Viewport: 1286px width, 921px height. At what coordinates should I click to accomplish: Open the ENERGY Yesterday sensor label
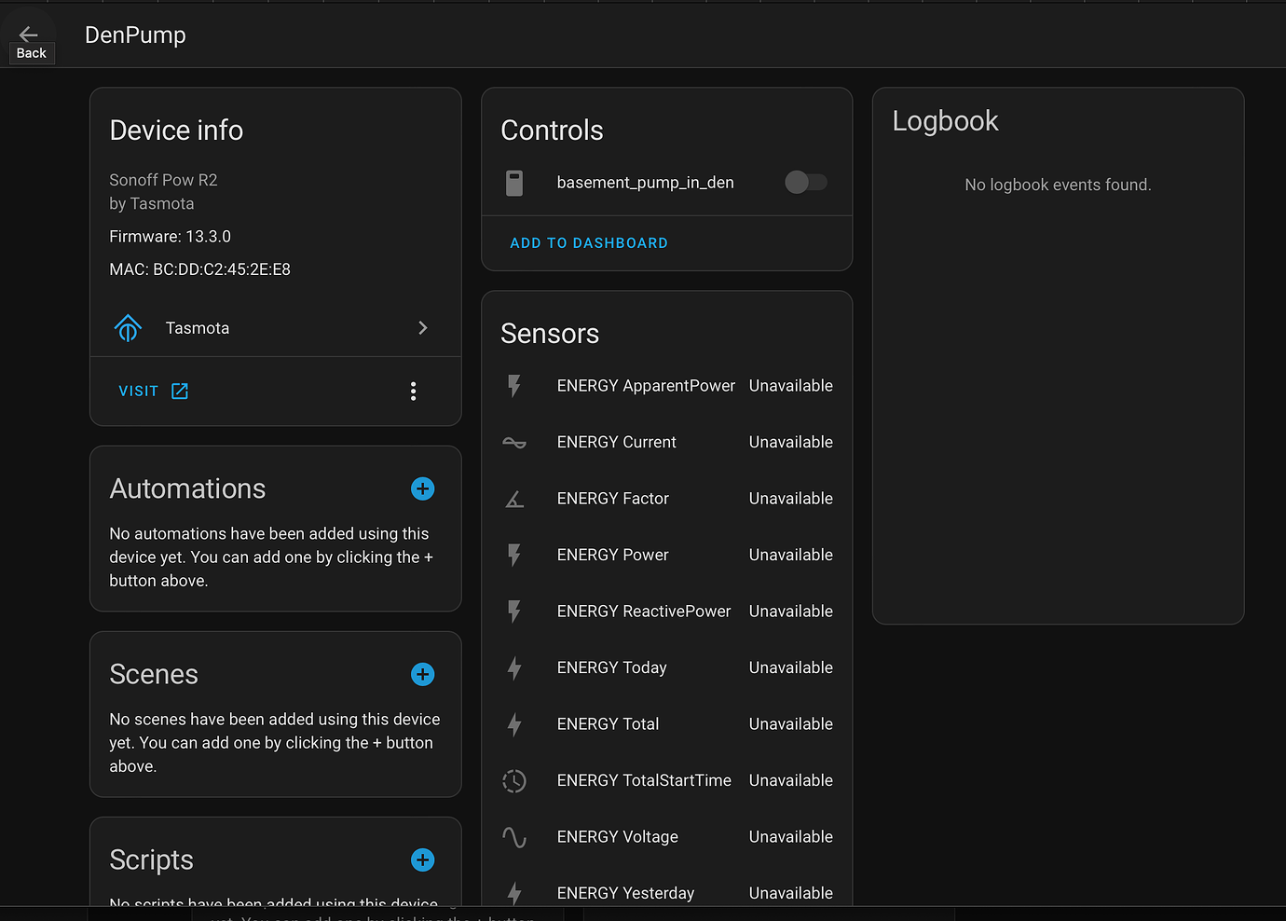click(626, 893)
